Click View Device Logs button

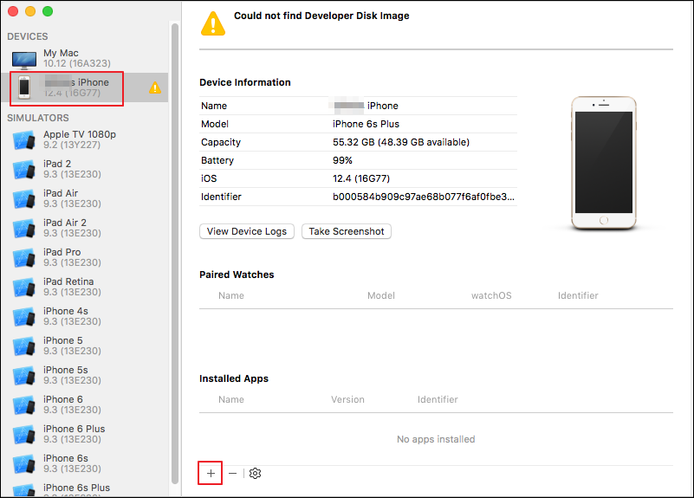click(x=247, y=231)
